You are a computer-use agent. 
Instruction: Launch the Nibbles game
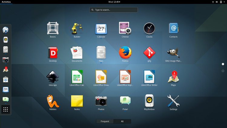pyautogui.click(x=53, y=101)
